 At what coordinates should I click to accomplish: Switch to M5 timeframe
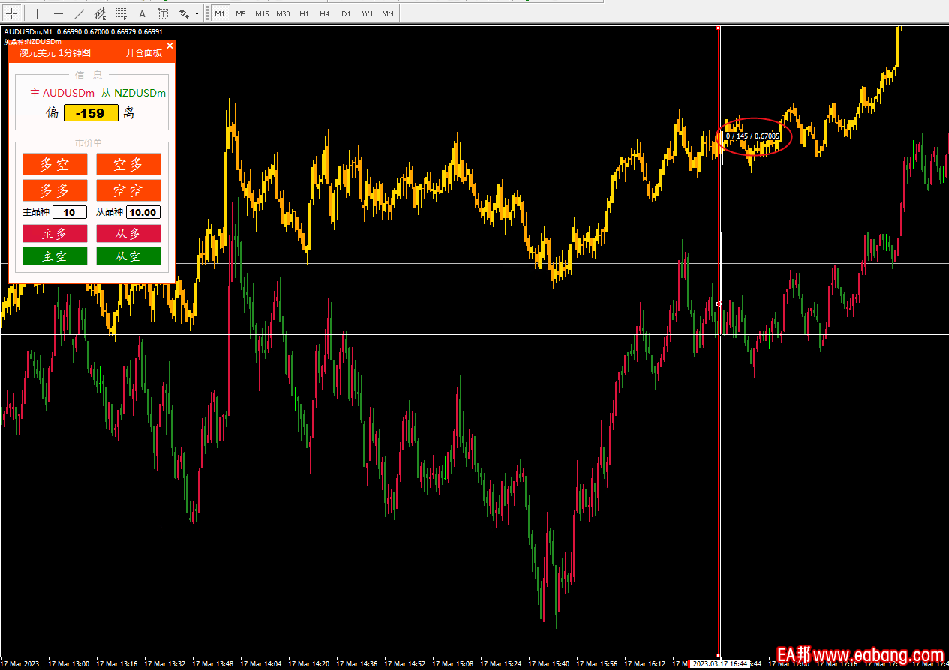(x=241, y=13)
